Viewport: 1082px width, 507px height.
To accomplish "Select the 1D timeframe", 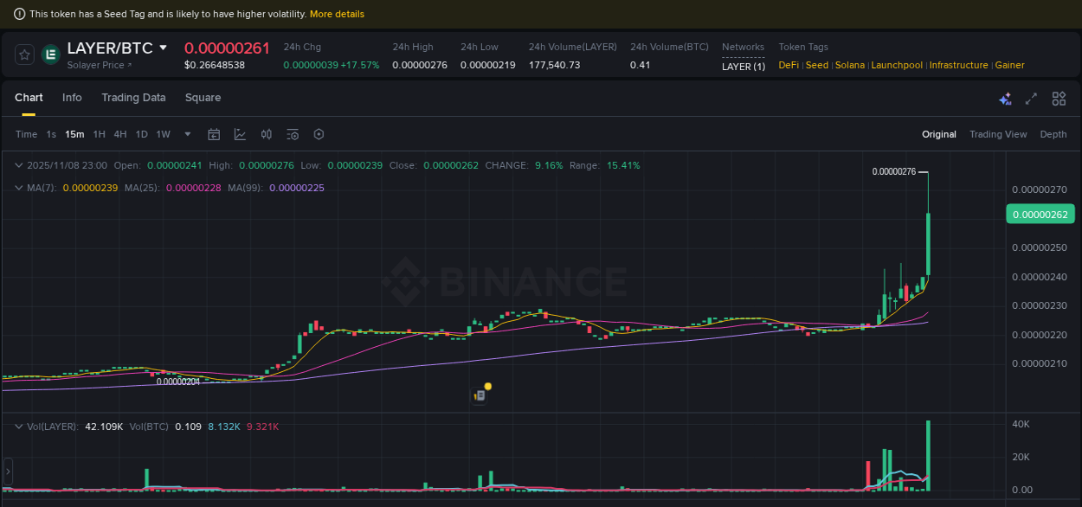I will click(141, 134).
